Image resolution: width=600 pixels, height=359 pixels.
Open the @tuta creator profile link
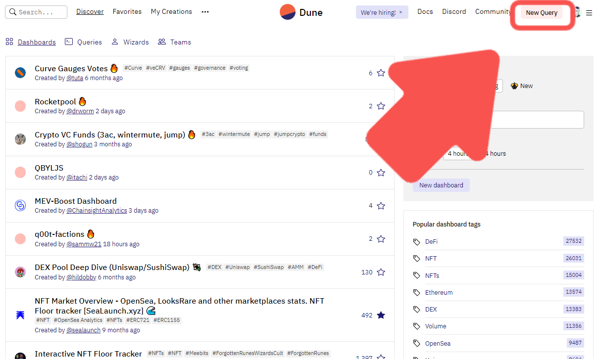pos(75,78)
